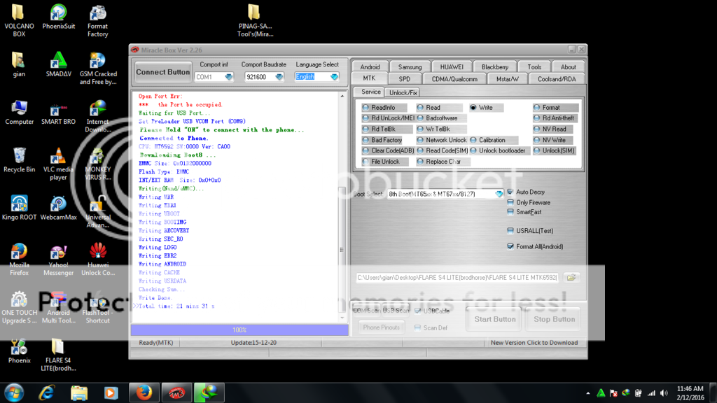Toggle the Auto Decry checkbox
The width and height of the screenshot is (717, 403).
click(510, 192)
